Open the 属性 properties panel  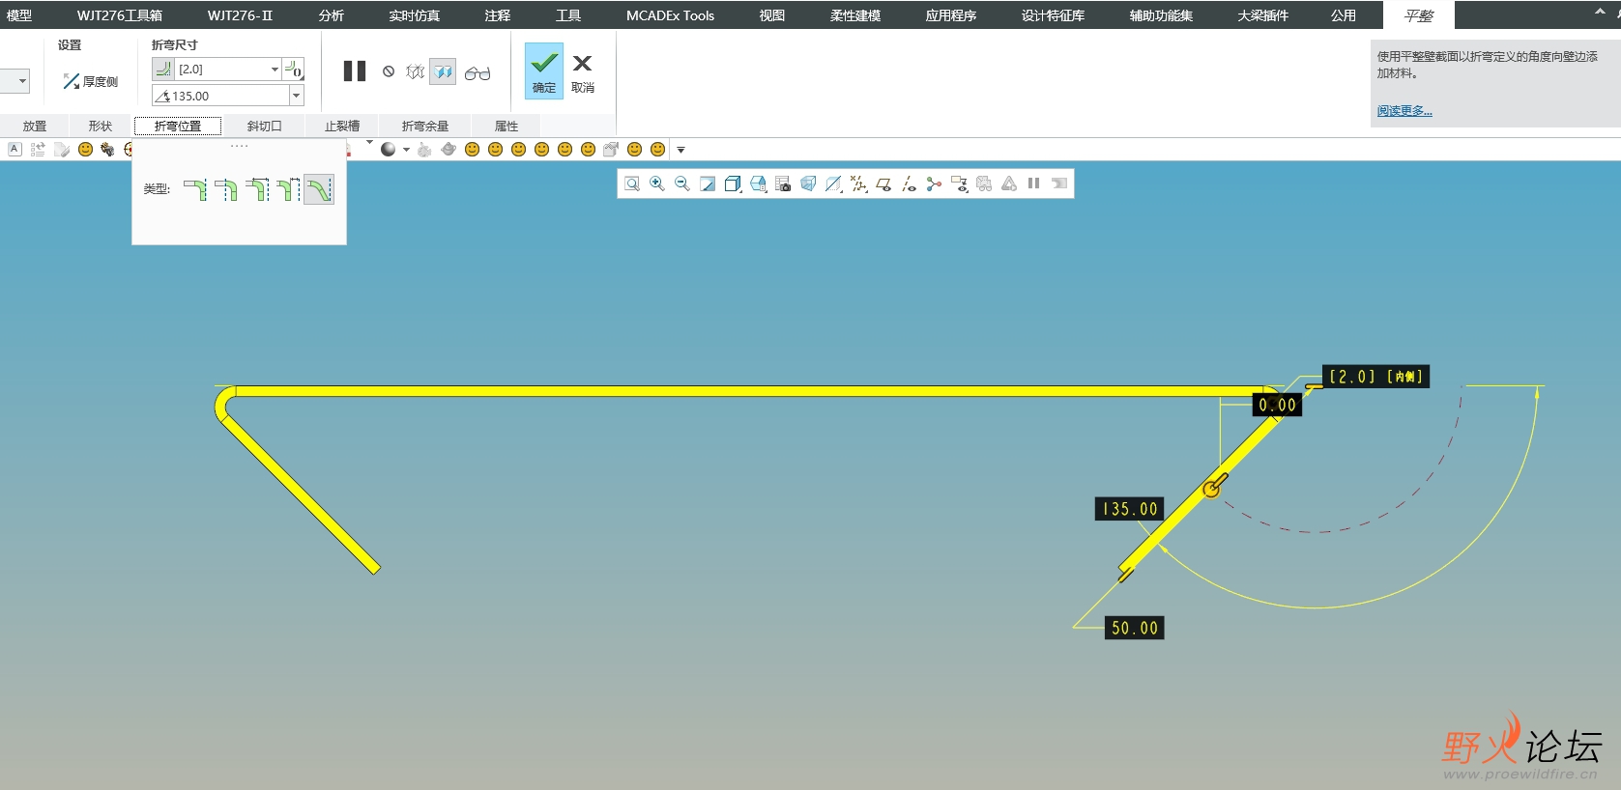[x=507, y=126]
